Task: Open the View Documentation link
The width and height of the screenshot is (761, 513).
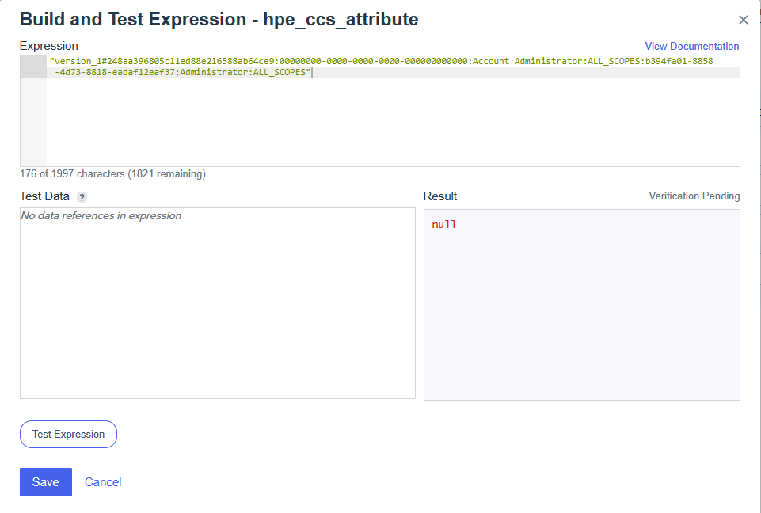Action: pos(691,46)
